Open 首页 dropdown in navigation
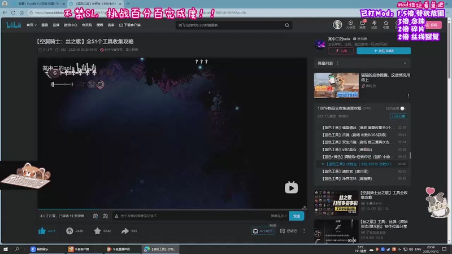This screenshot has height=254, width=452. [x=32, y=25]
